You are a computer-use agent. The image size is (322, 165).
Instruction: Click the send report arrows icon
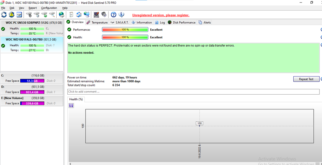[79, 15]
